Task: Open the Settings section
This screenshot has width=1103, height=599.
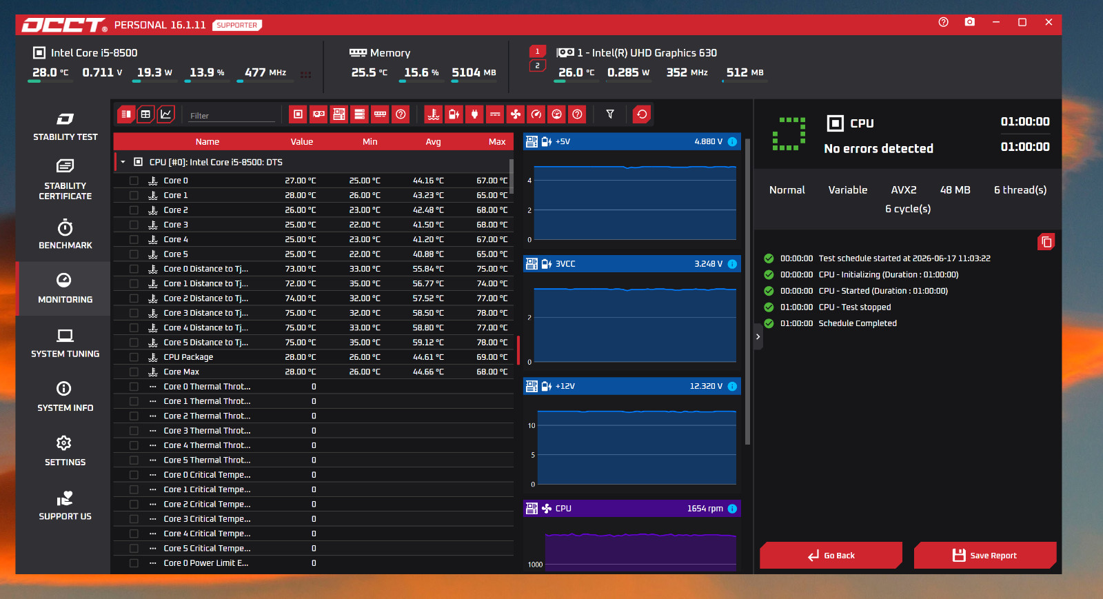Action: pyautogui.click(x=65, y=451)
